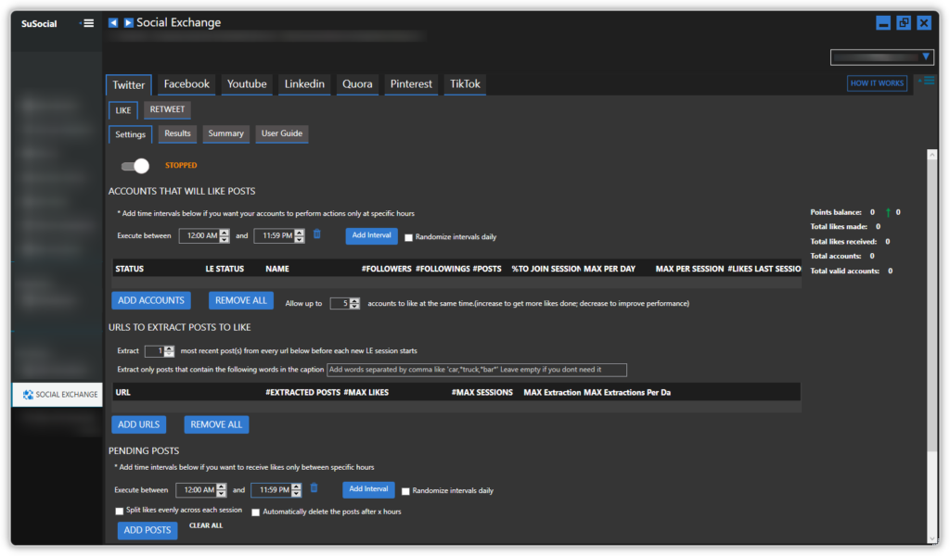Switch to the Twitter tab
This screenshot has width=950, height=556.
click(x=128, y=84)
